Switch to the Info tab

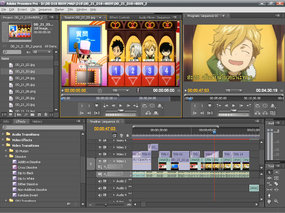[6, 122]
